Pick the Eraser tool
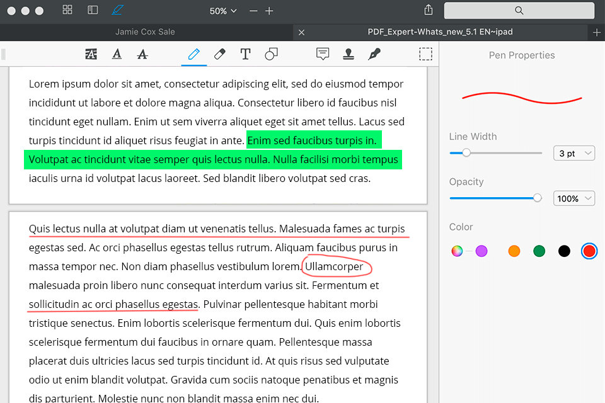This screenshot has height=403, width=605. pos(219,55)
